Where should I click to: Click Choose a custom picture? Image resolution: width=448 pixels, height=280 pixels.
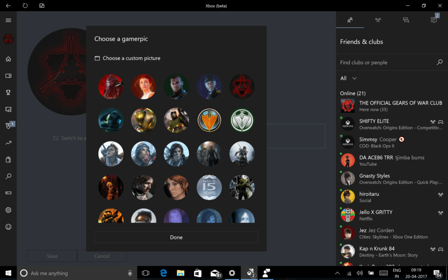point(127,58)
